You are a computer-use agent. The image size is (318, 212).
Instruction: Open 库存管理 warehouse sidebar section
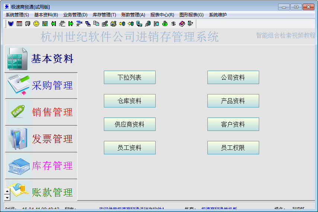point(41,166)
